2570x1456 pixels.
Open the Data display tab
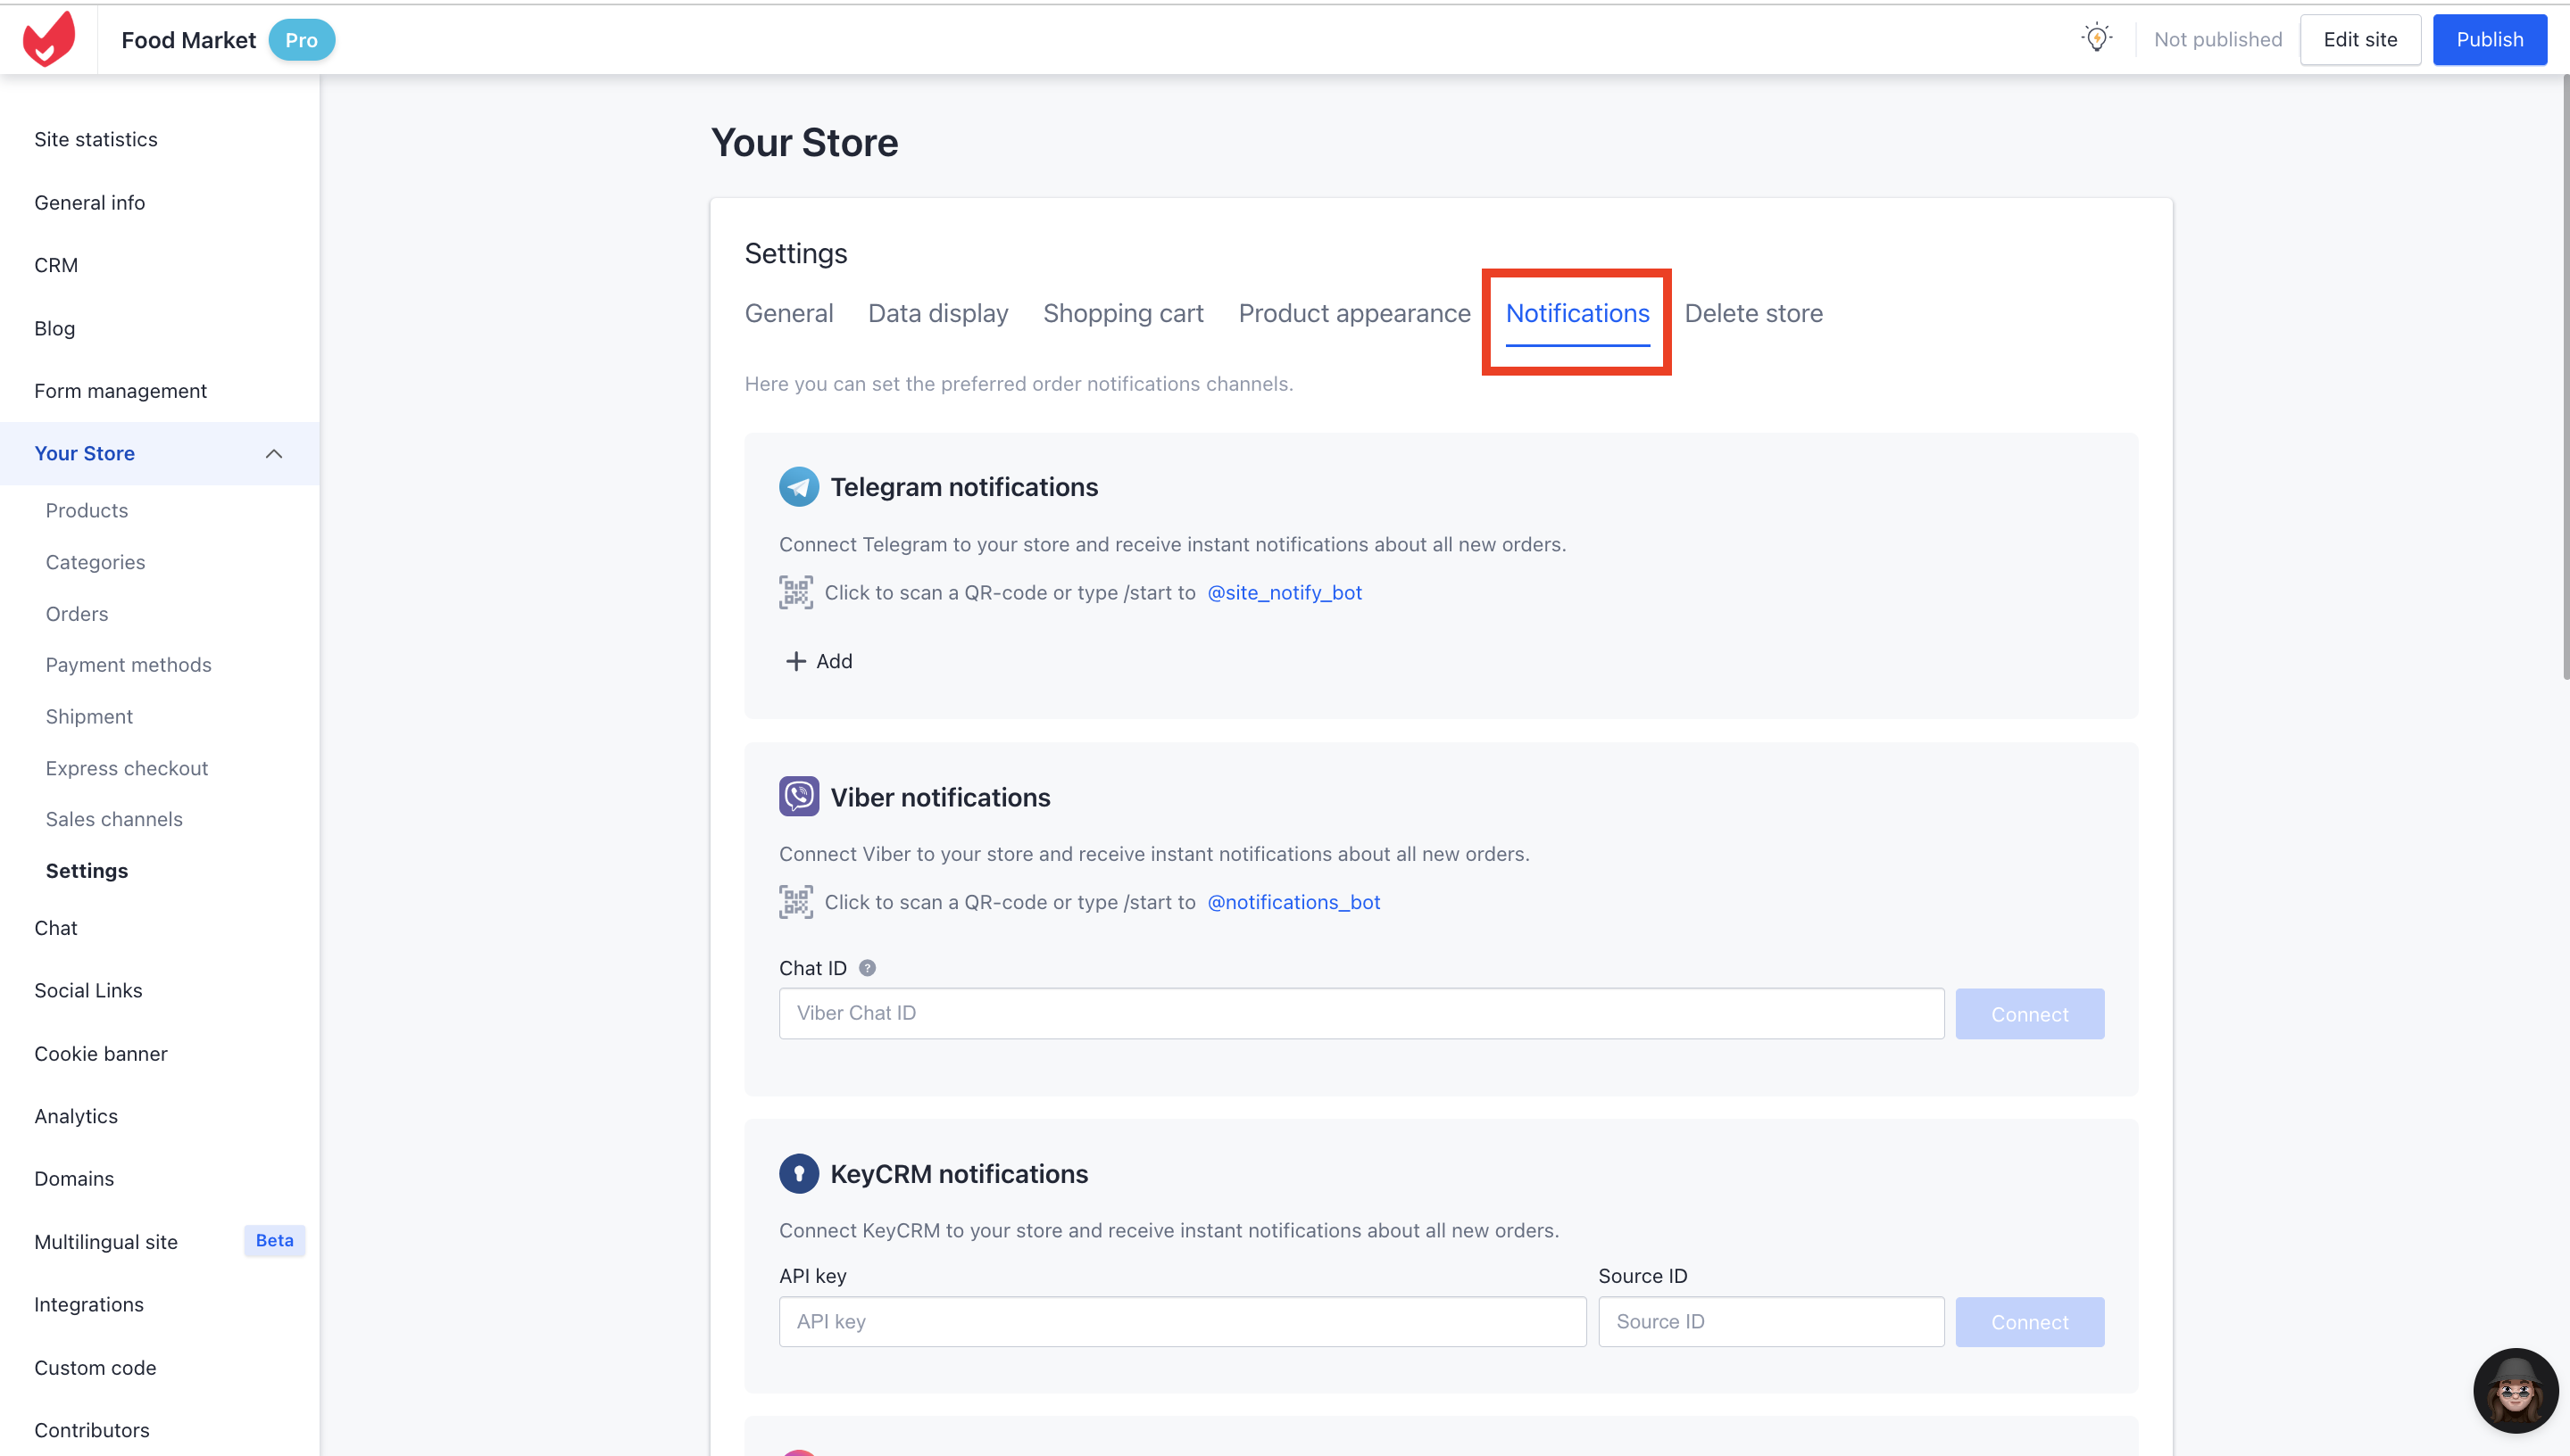[x=937, y=313]
